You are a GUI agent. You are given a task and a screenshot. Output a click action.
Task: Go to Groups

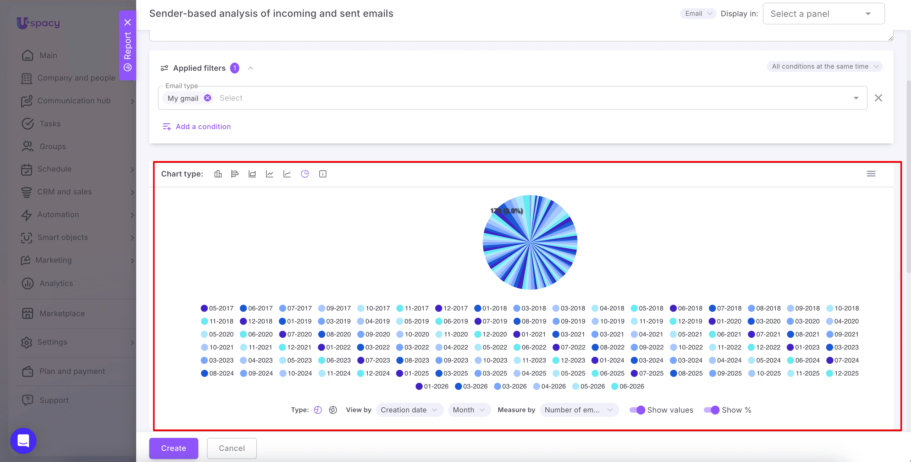[53, 146]
